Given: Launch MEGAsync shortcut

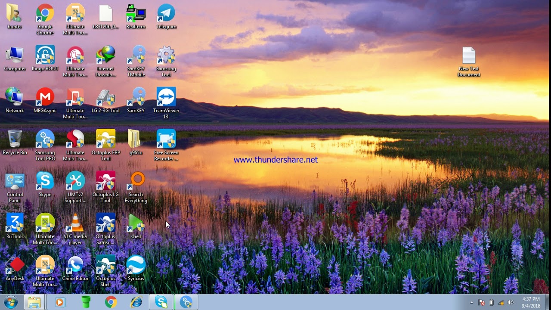Looking at the screenshot, I should [45, 100].
